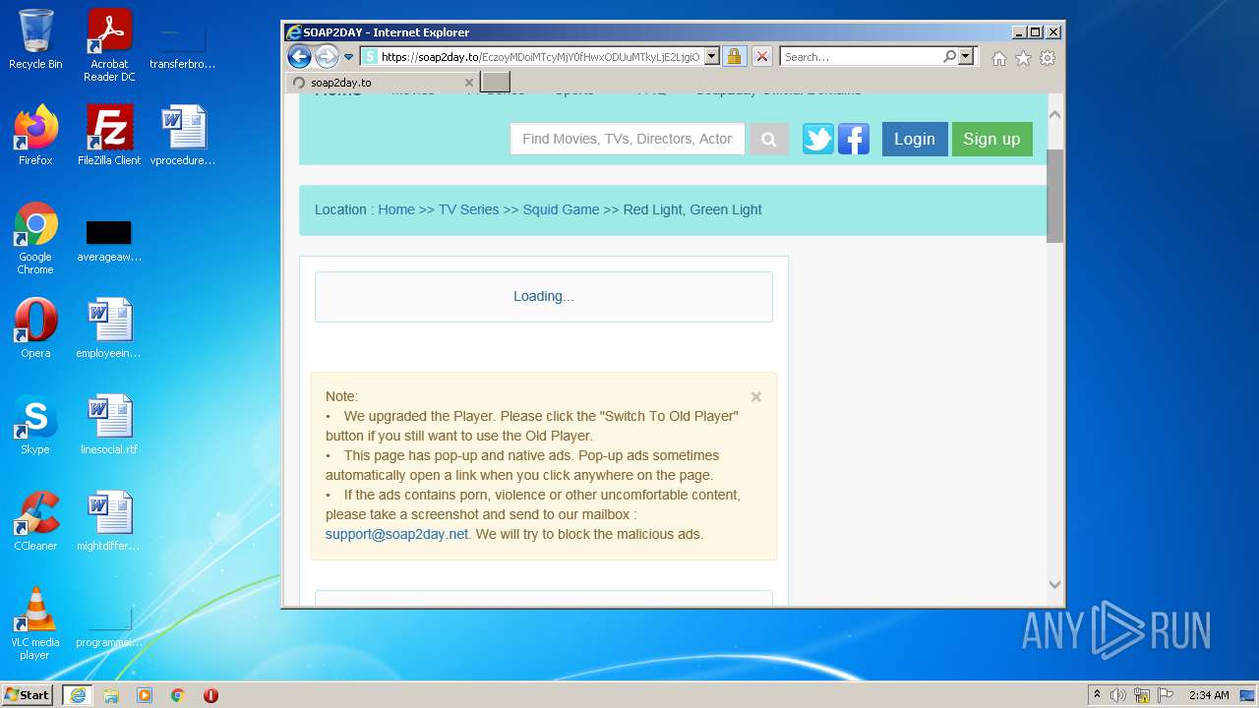Open the Facebook icon link
The width and height of the screenshot is (1259, 708).
click(854, 139)
